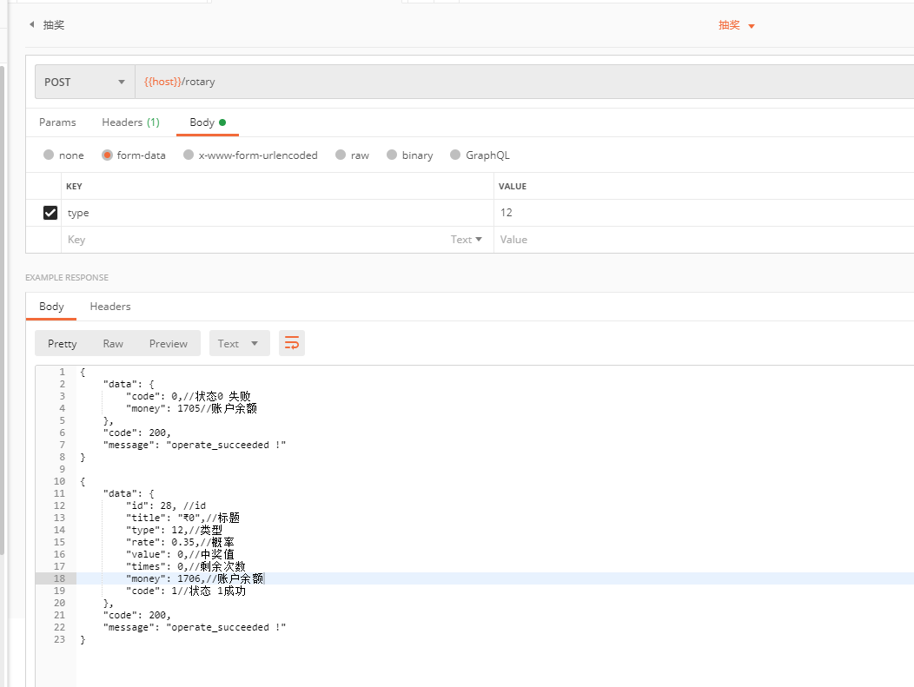
Task: Click the Pretty view button
Action: [62, 343]
